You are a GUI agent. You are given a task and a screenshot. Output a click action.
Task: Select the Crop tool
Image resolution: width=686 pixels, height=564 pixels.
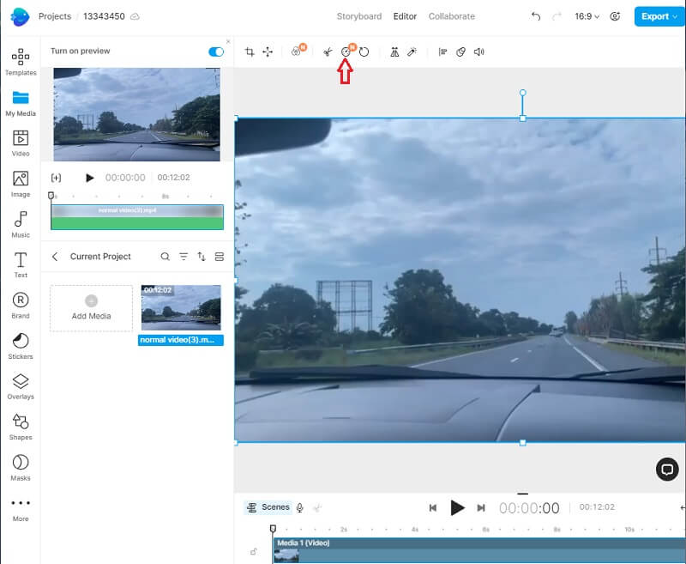click(249, 52)
